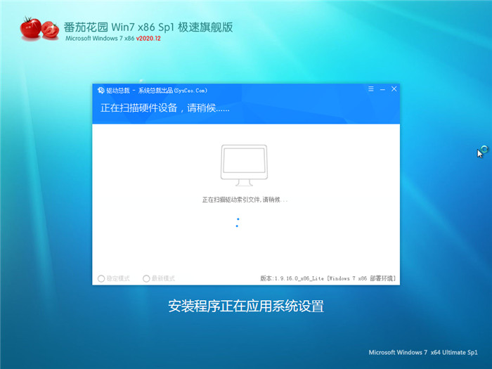Click the tomato logo at top left
The image size is (492, 369).
tap(39, 29)
